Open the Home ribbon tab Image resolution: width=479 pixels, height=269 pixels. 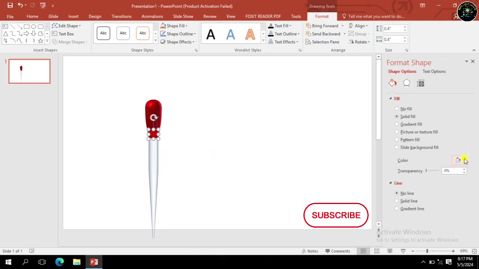tap(32, 16)
